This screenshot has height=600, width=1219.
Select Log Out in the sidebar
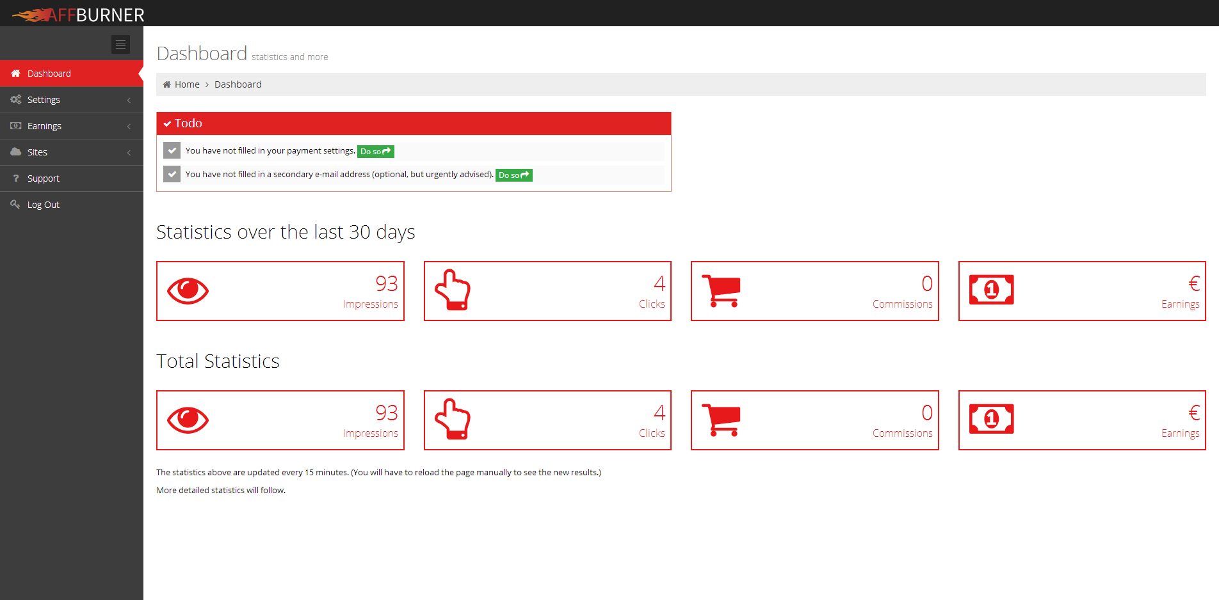72,205
